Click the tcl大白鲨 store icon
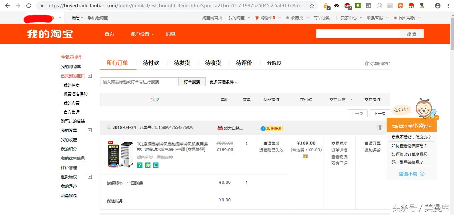454x215 pixels. [220, 127]
